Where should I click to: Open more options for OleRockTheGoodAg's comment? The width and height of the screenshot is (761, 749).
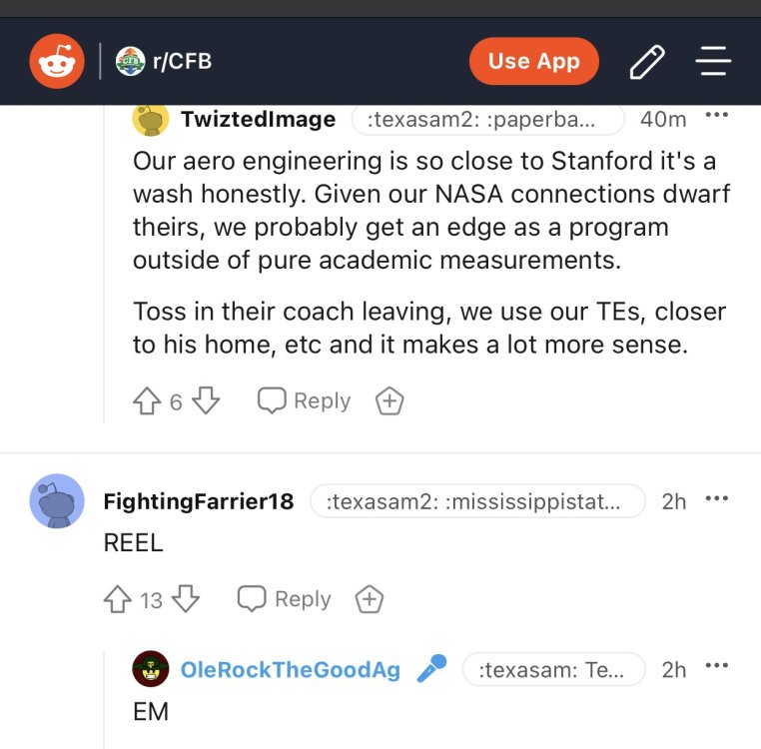[716, 666]
